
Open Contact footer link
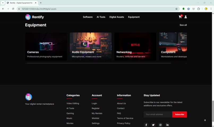point(121,108)
